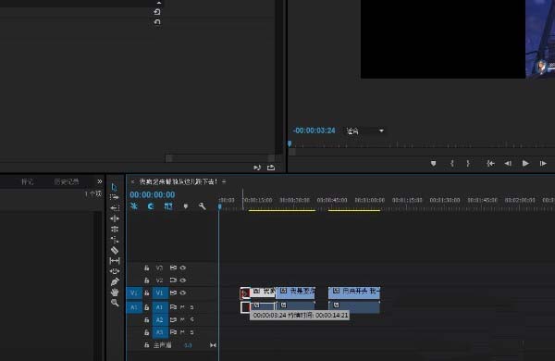The height and width of the screenshot is (361, 555).
Task: Expand hidden panel tabs with double chevron
Action: (100, 181)
